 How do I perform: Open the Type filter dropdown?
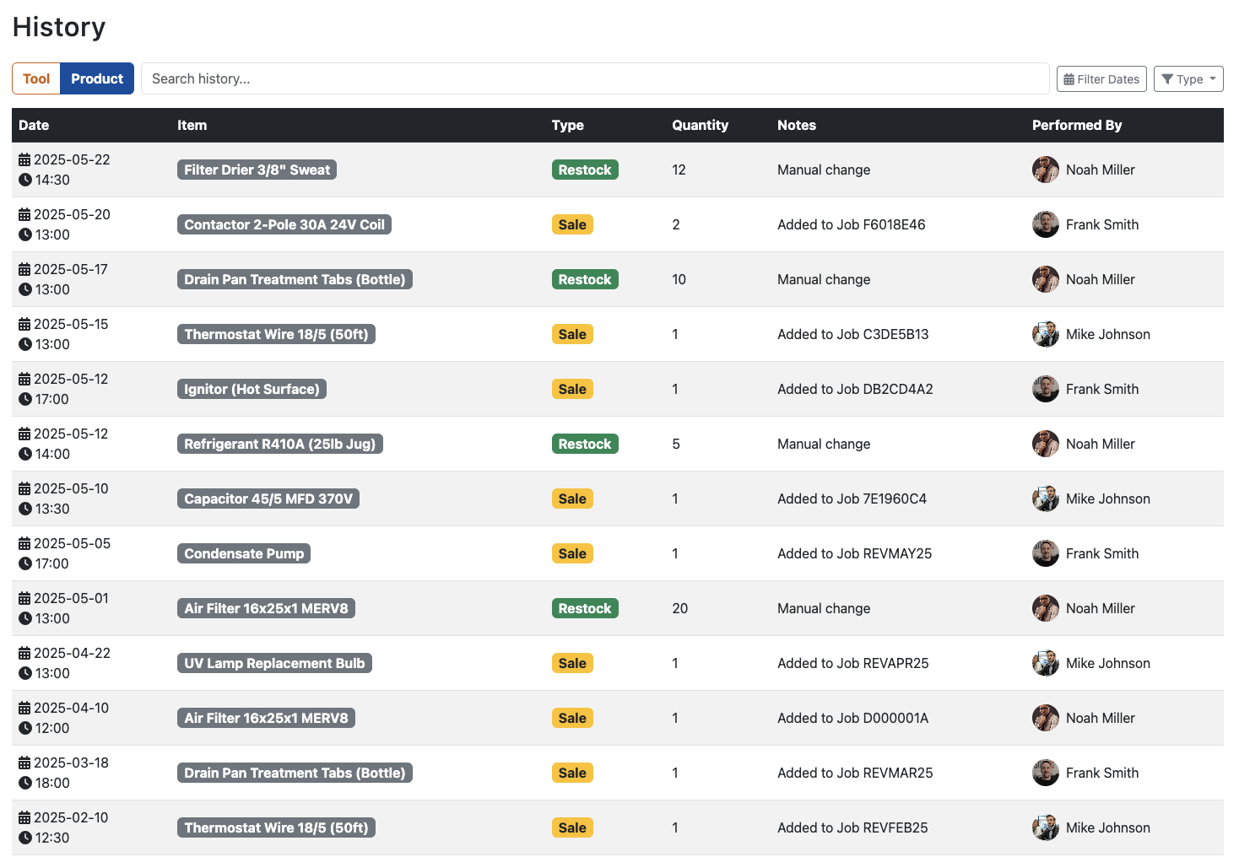point(1188,78)
